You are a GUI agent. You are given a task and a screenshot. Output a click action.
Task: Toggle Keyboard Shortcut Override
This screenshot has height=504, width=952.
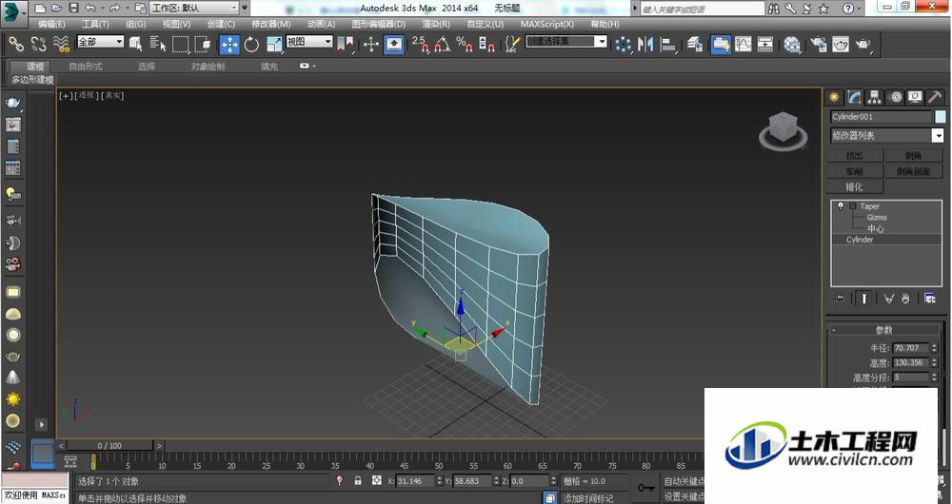(x=394, y=44)
